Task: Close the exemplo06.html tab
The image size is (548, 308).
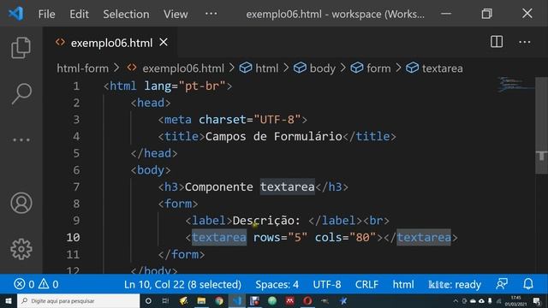Action: tap(164, 43)
